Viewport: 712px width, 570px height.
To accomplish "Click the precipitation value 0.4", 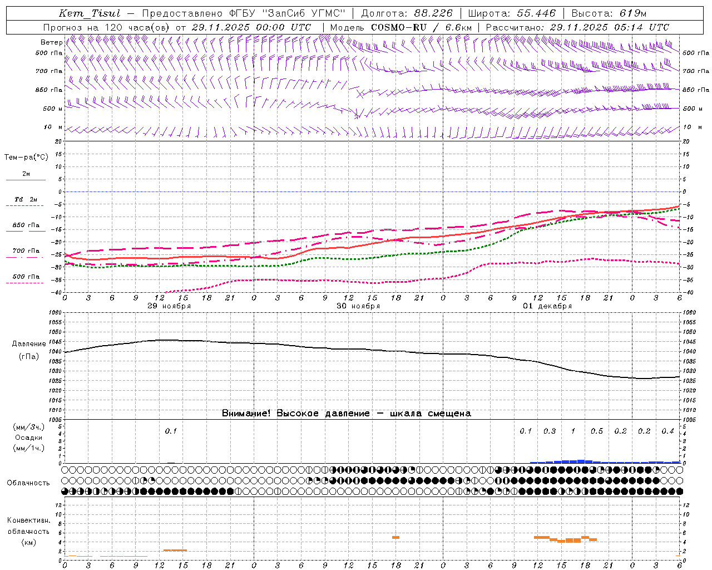I will (667, 431).
